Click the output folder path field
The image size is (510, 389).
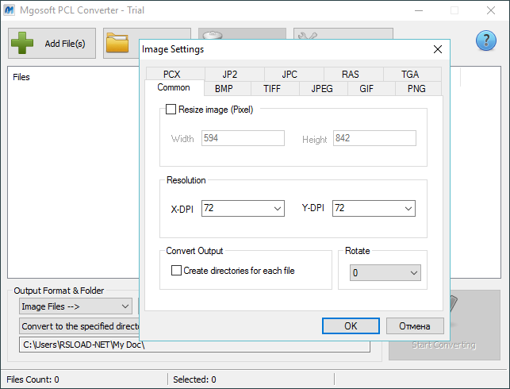[x=194, y=345]
